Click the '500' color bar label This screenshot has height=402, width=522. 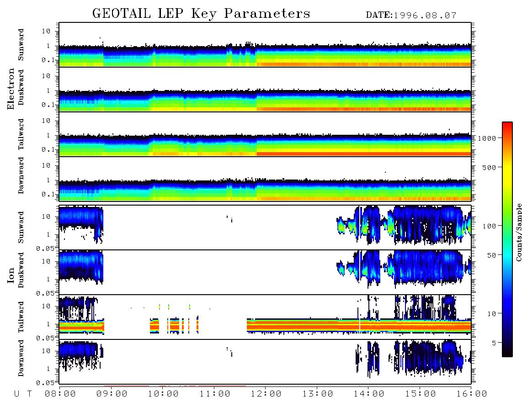click(x=490, y=167)
